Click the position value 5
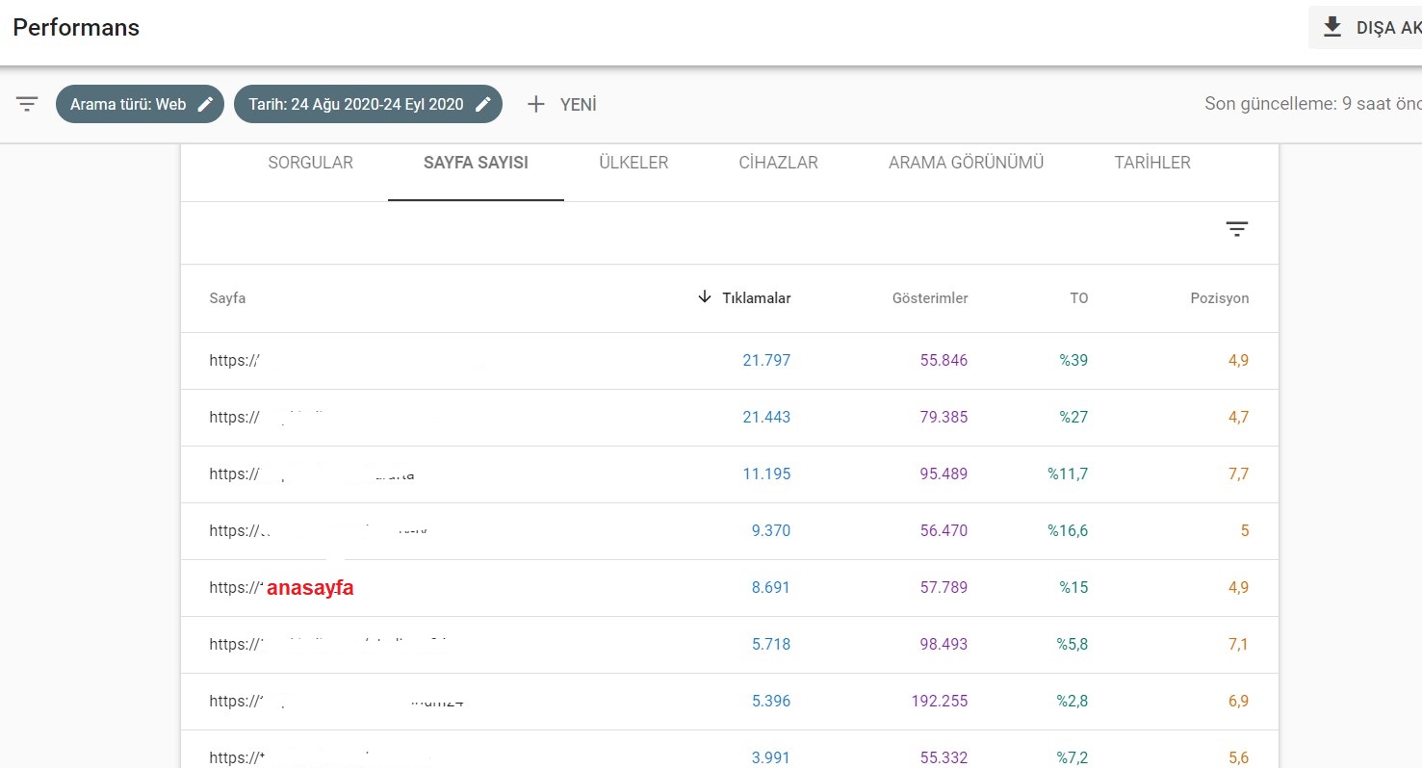Viewport: 1422px width, 768px height. (x=1245, y=531)
